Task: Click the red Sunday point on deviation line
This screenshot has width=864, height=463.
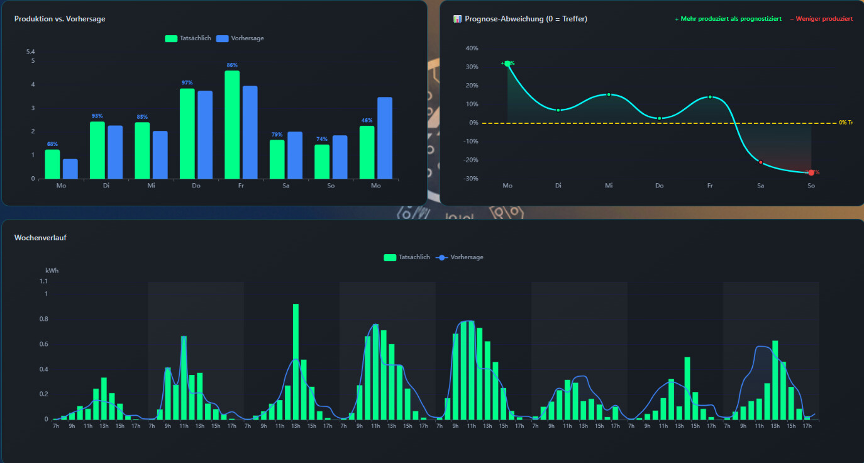Action: [811, 172]
